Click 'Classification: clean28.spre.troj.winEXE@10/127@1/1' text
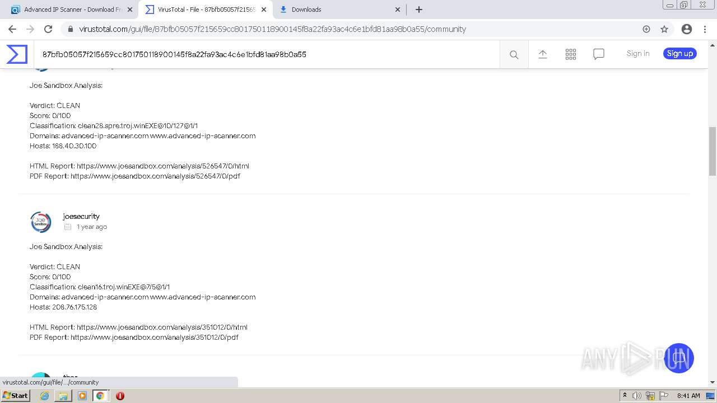 114,125
